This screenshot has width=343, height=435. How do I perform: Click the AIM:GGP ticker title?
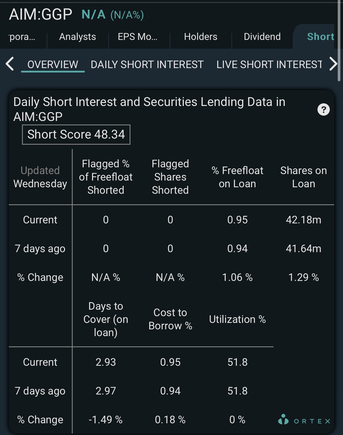point(41,14)
